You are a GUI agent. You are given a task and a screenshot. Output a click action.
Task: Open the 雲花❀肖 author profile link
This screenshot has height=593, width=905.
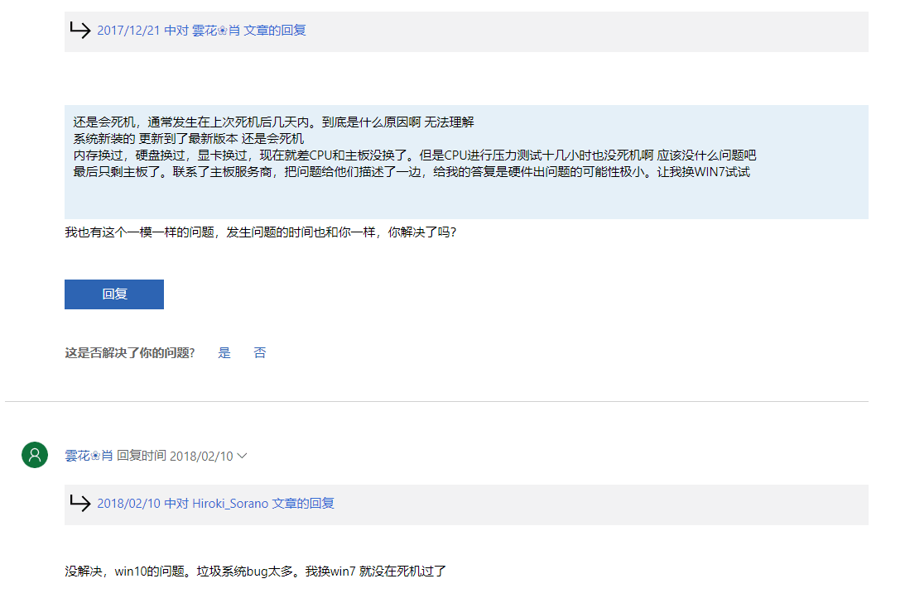click(89, 456)
